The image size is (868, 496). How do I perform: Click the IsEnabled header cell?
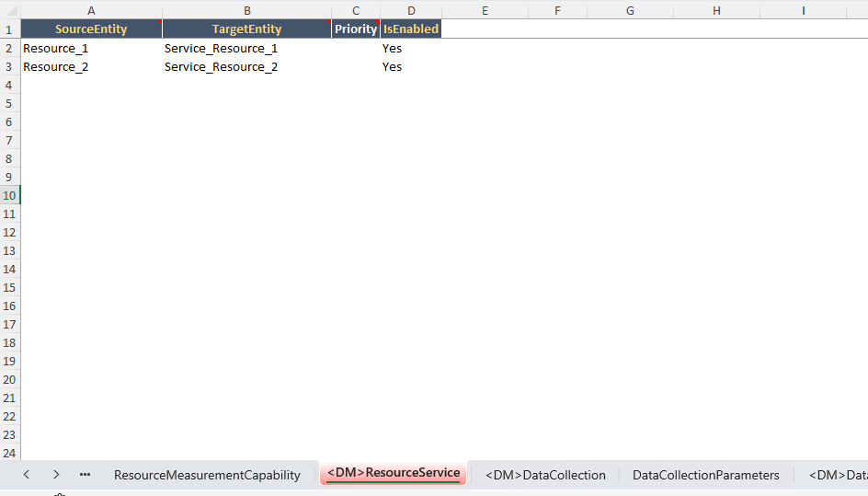click(x=411, y=29)
